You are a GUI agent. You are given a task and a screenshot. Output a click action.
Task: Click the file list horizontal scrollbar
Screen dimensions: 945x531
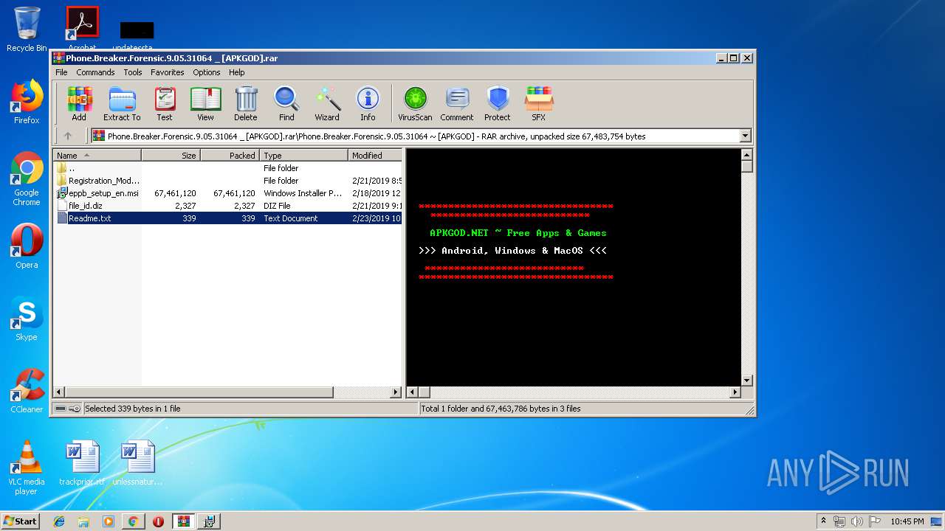[x=199, y=392]
